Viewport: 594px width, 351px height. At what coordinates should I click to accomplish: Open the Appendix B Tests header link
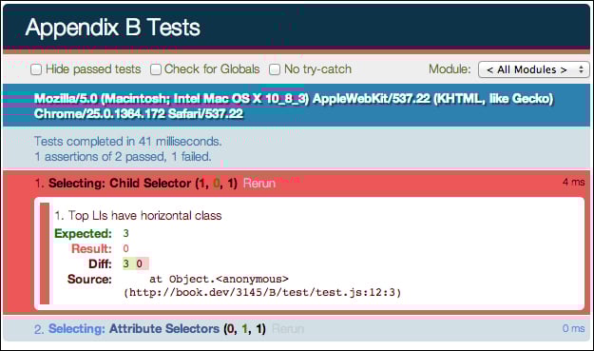113,28
